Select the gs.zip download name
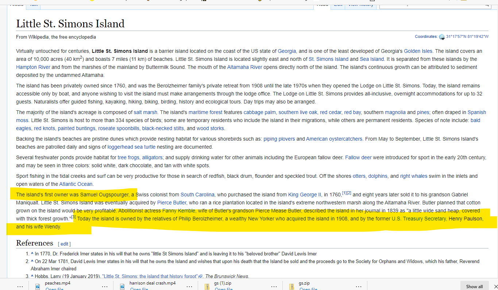Screen dimensions: 498x290 point(304,283)
